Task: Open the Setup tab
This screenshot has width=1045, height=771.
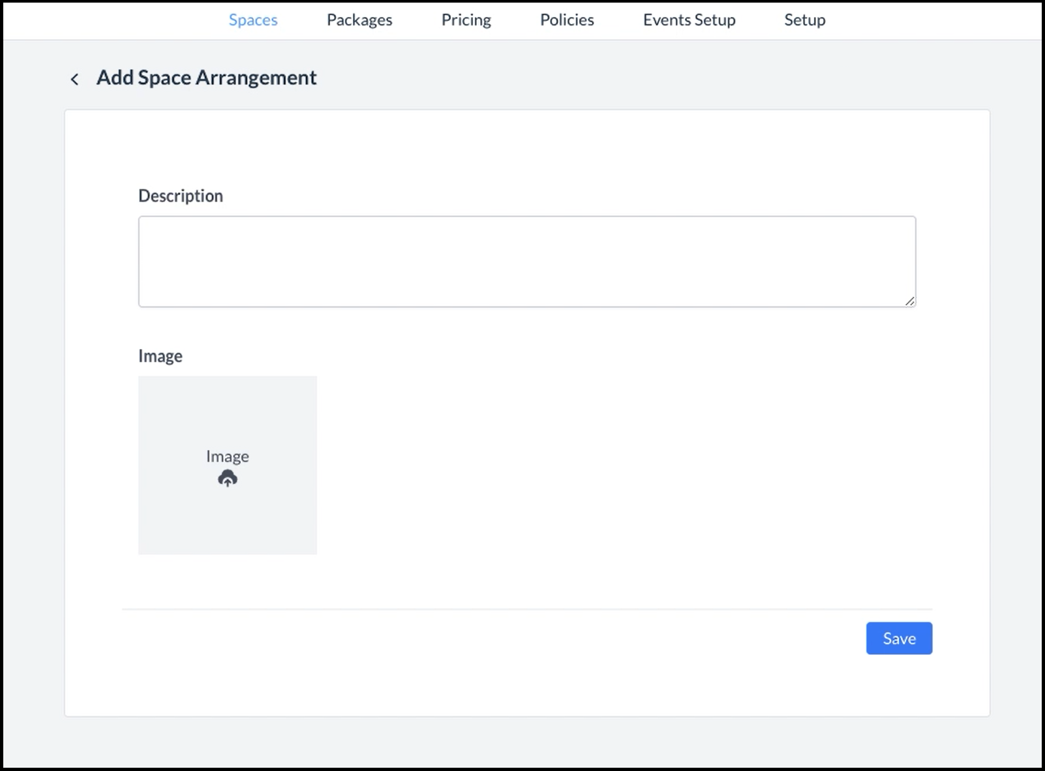Action: pyautogui.click(x=804, y=20)
